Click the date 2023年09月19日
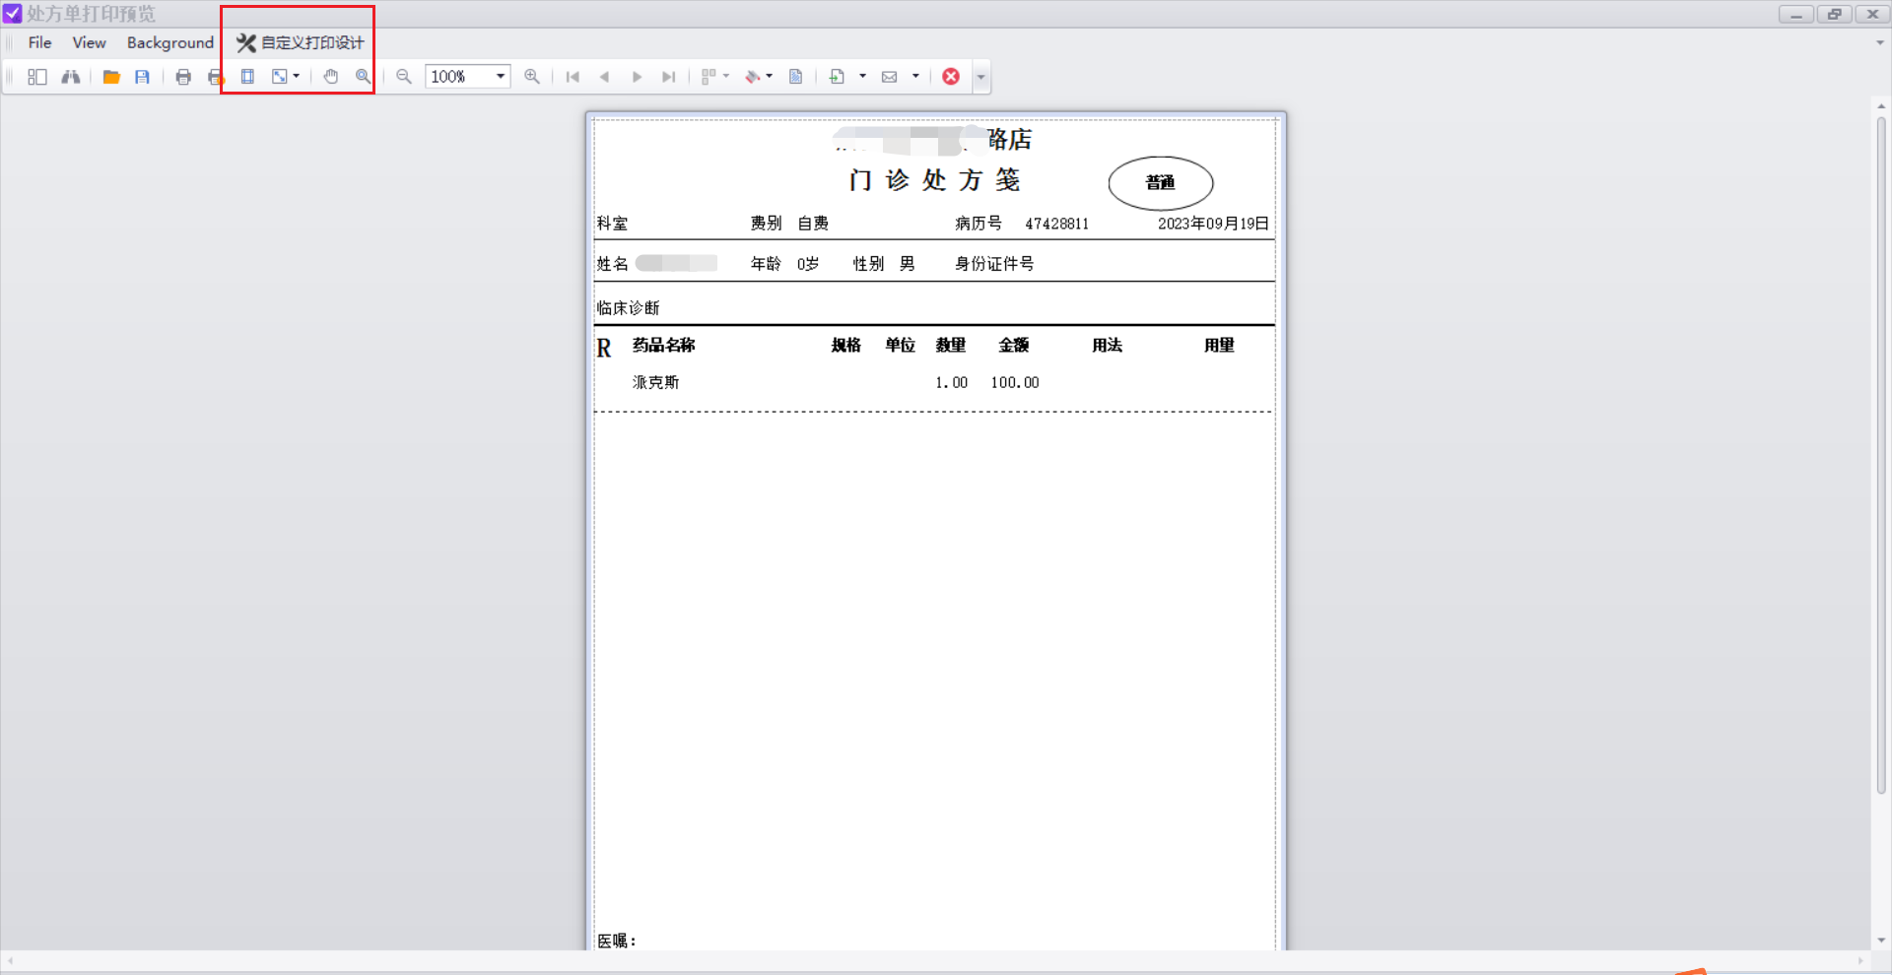1892x975 pixels. tap(1213, 224)
